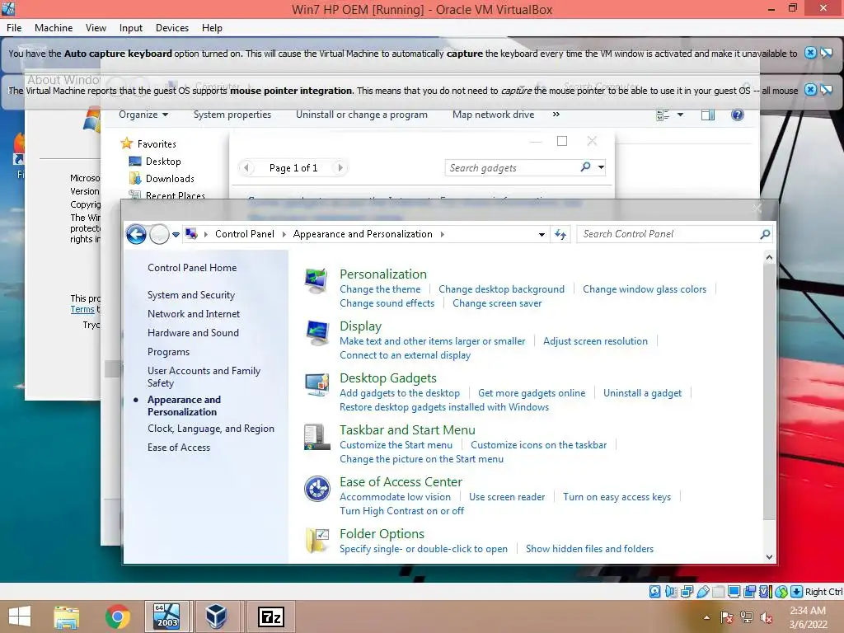
Task: Click the gadgets search magnifier icon
Action: (x=586, y=167)
